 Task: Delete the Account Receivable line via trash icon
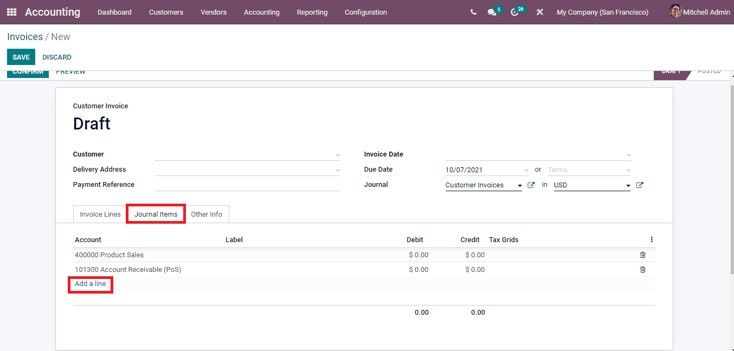(x=642, y=269)
